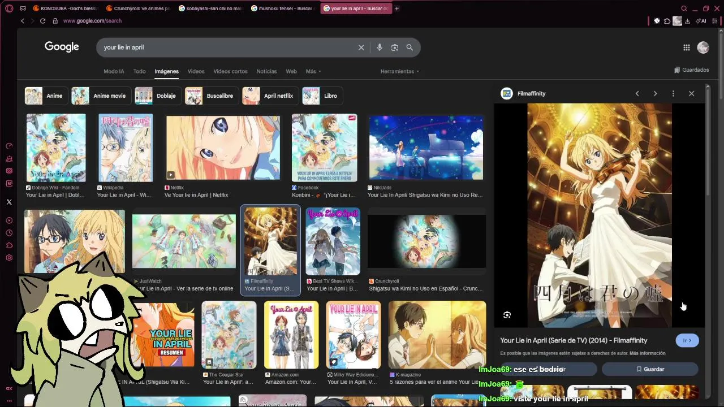Switch to the Web results tab
Screen dimensions: 724x407
291,71
